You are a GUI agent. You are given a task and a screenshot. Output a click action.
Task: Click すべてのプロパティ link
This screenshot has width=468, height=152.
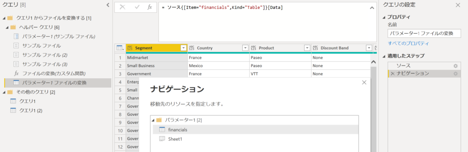[408, 43]
